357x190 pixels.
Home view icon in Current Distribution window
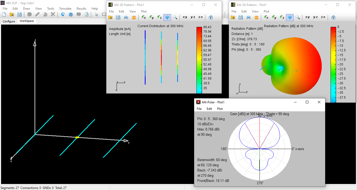click(x=211, y=17)
